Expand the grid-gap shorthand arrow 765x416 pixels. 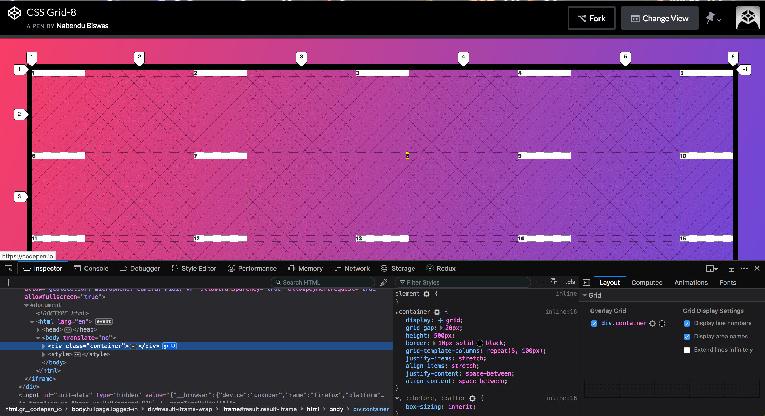pyautogui.click(x=441, y=328)
